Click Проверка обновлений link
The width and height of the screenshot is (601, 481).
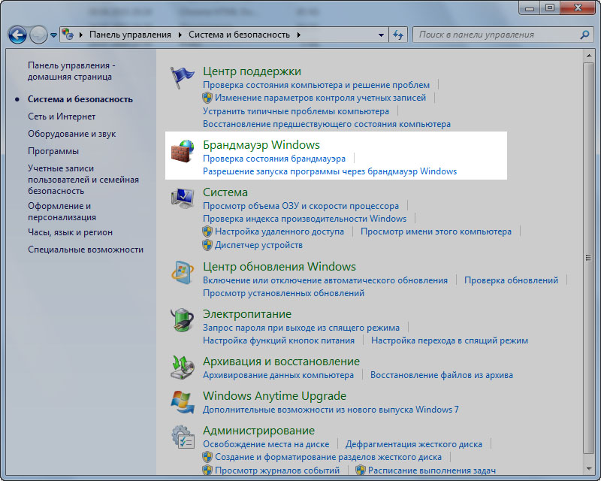pos(511,280)
